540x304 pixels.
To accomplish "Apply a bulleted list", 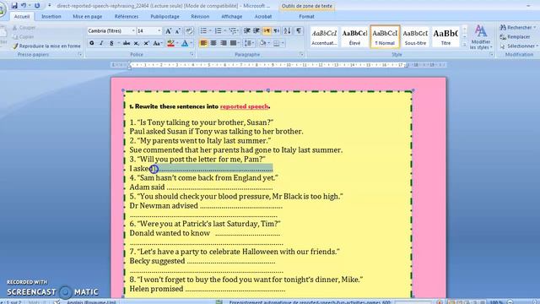I will pos(203,31).
